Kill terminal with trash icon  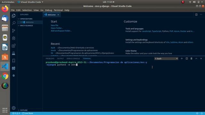[192, 58]
